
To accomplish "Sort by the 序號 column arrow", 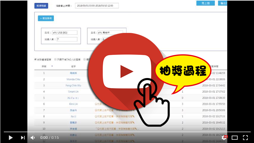I will (x=52, y=66).
